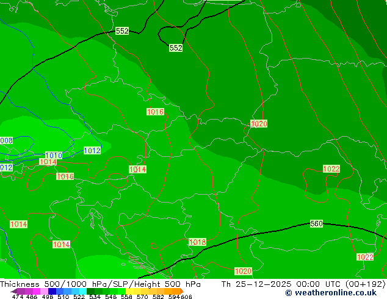Click the 1020 label next to 1016
The image size is (387, 299).
[x=259, y=124]
